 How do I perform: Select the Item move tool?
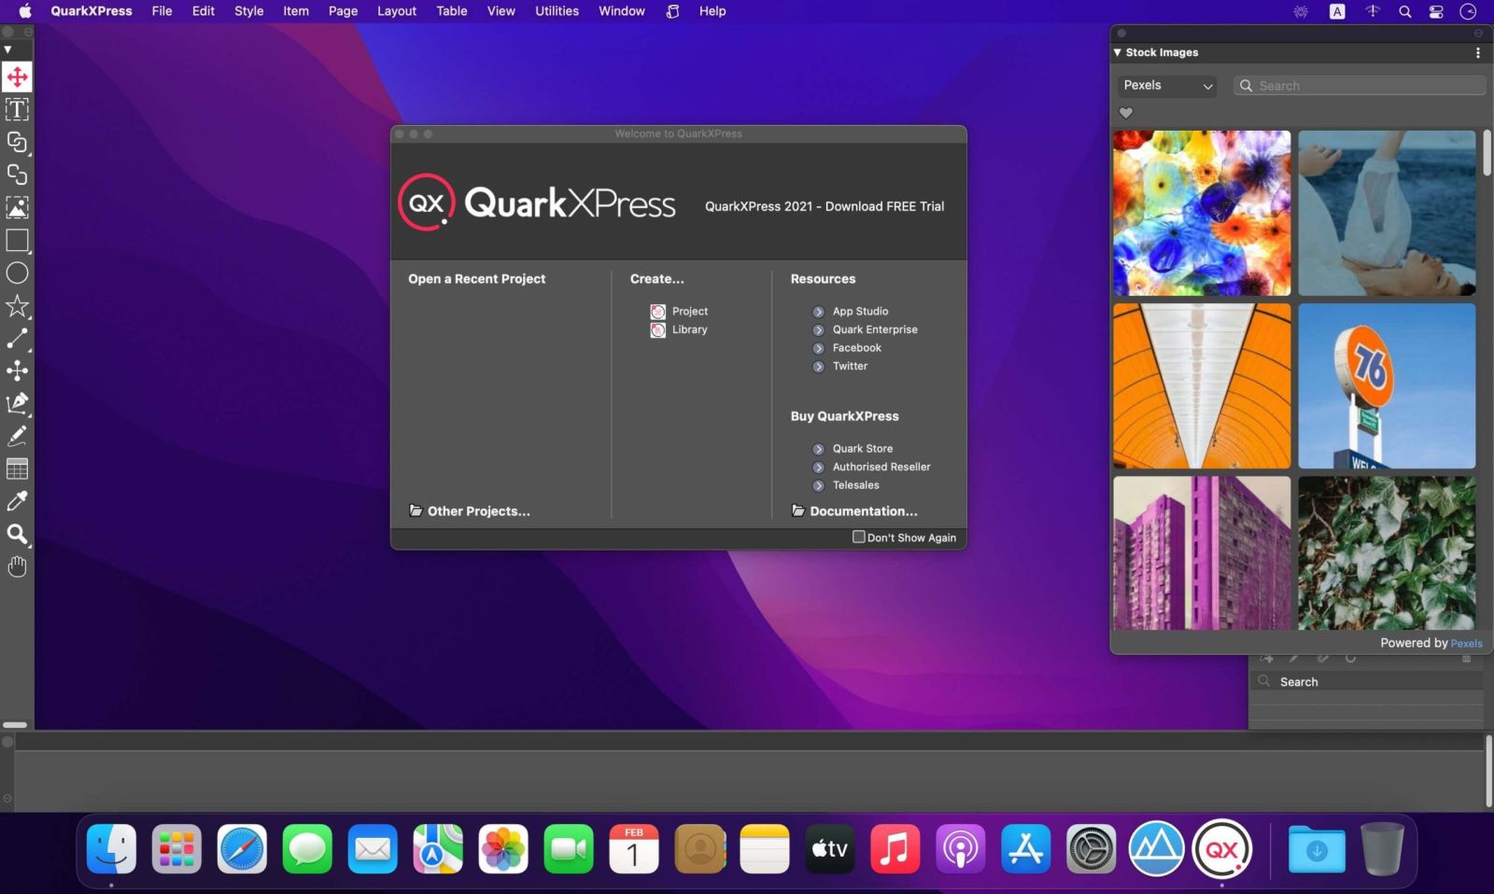coord(16,77)
